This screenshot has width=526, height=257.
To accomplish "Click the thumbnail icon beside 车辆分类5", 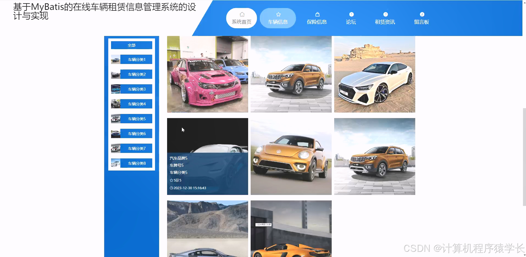I will pyautogui.click(x=116, y=119).
